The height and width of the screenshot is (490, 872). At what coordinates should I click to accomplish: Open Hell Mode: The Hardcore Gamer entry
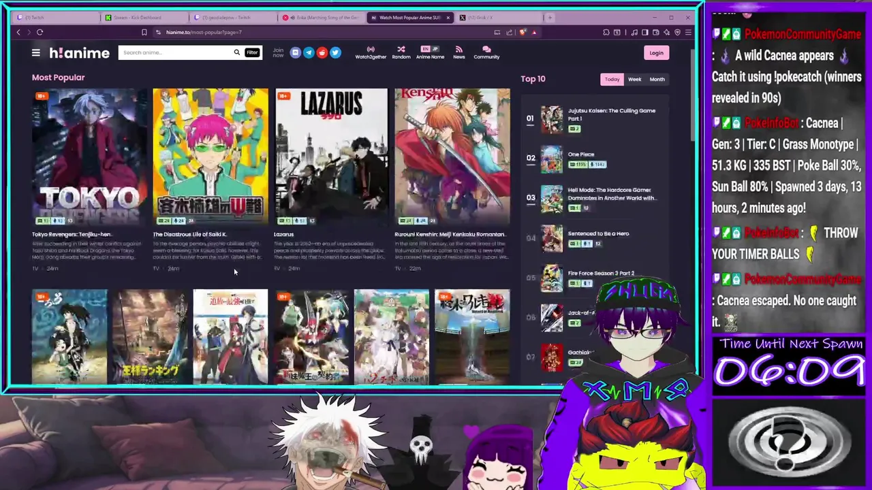[x=611, y=194]
